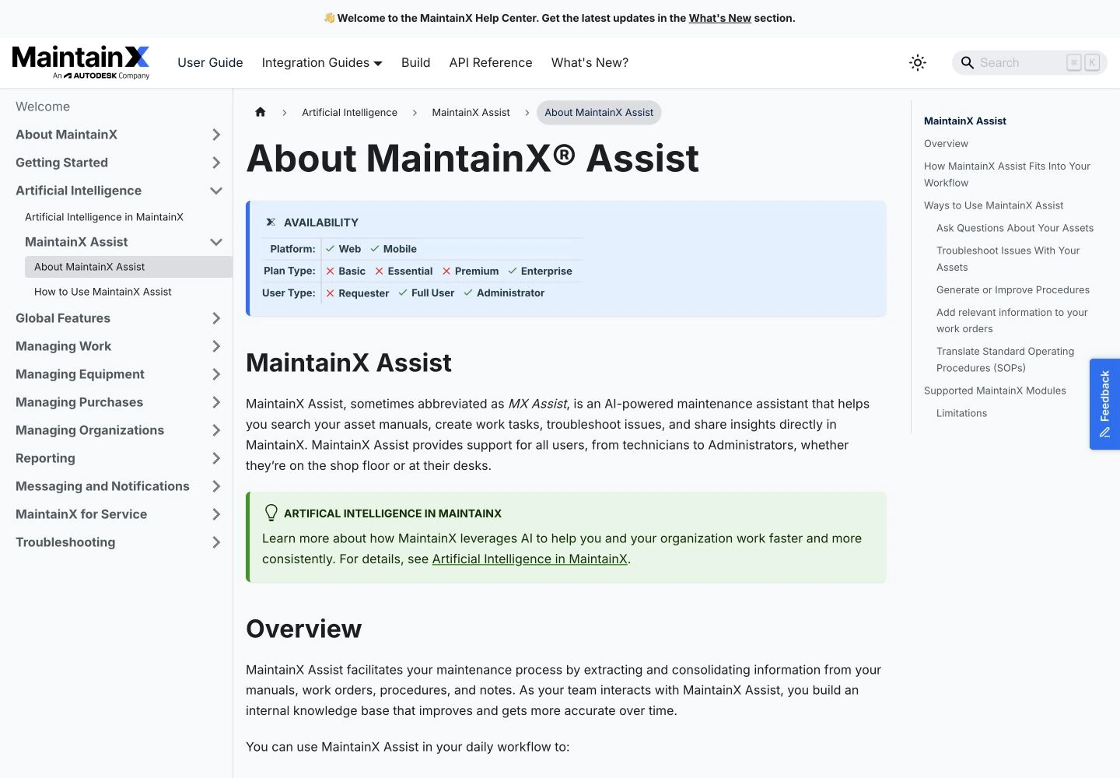Click Artificial Intelligence breadcrumb
The image size is (1120, 778).
pos(349,112)
